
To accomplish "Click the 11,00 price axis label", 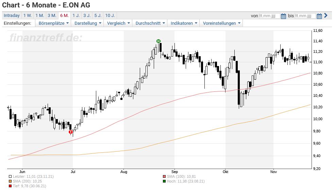I will 318,62.
